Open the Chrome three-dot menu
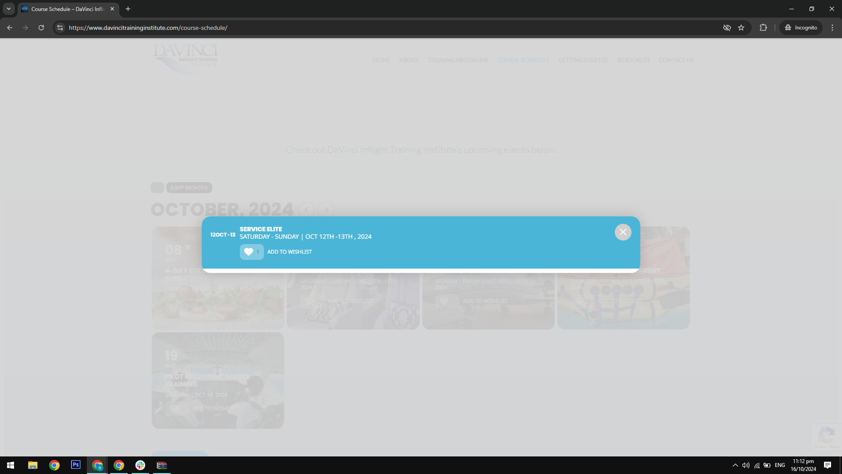The image size is (842, 474). [832, 28]
